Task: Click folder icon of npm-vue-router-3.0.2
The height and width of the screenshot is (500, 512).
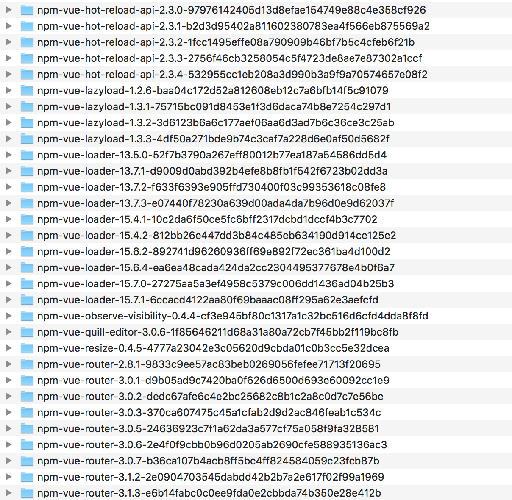Action: pos(27,396)
